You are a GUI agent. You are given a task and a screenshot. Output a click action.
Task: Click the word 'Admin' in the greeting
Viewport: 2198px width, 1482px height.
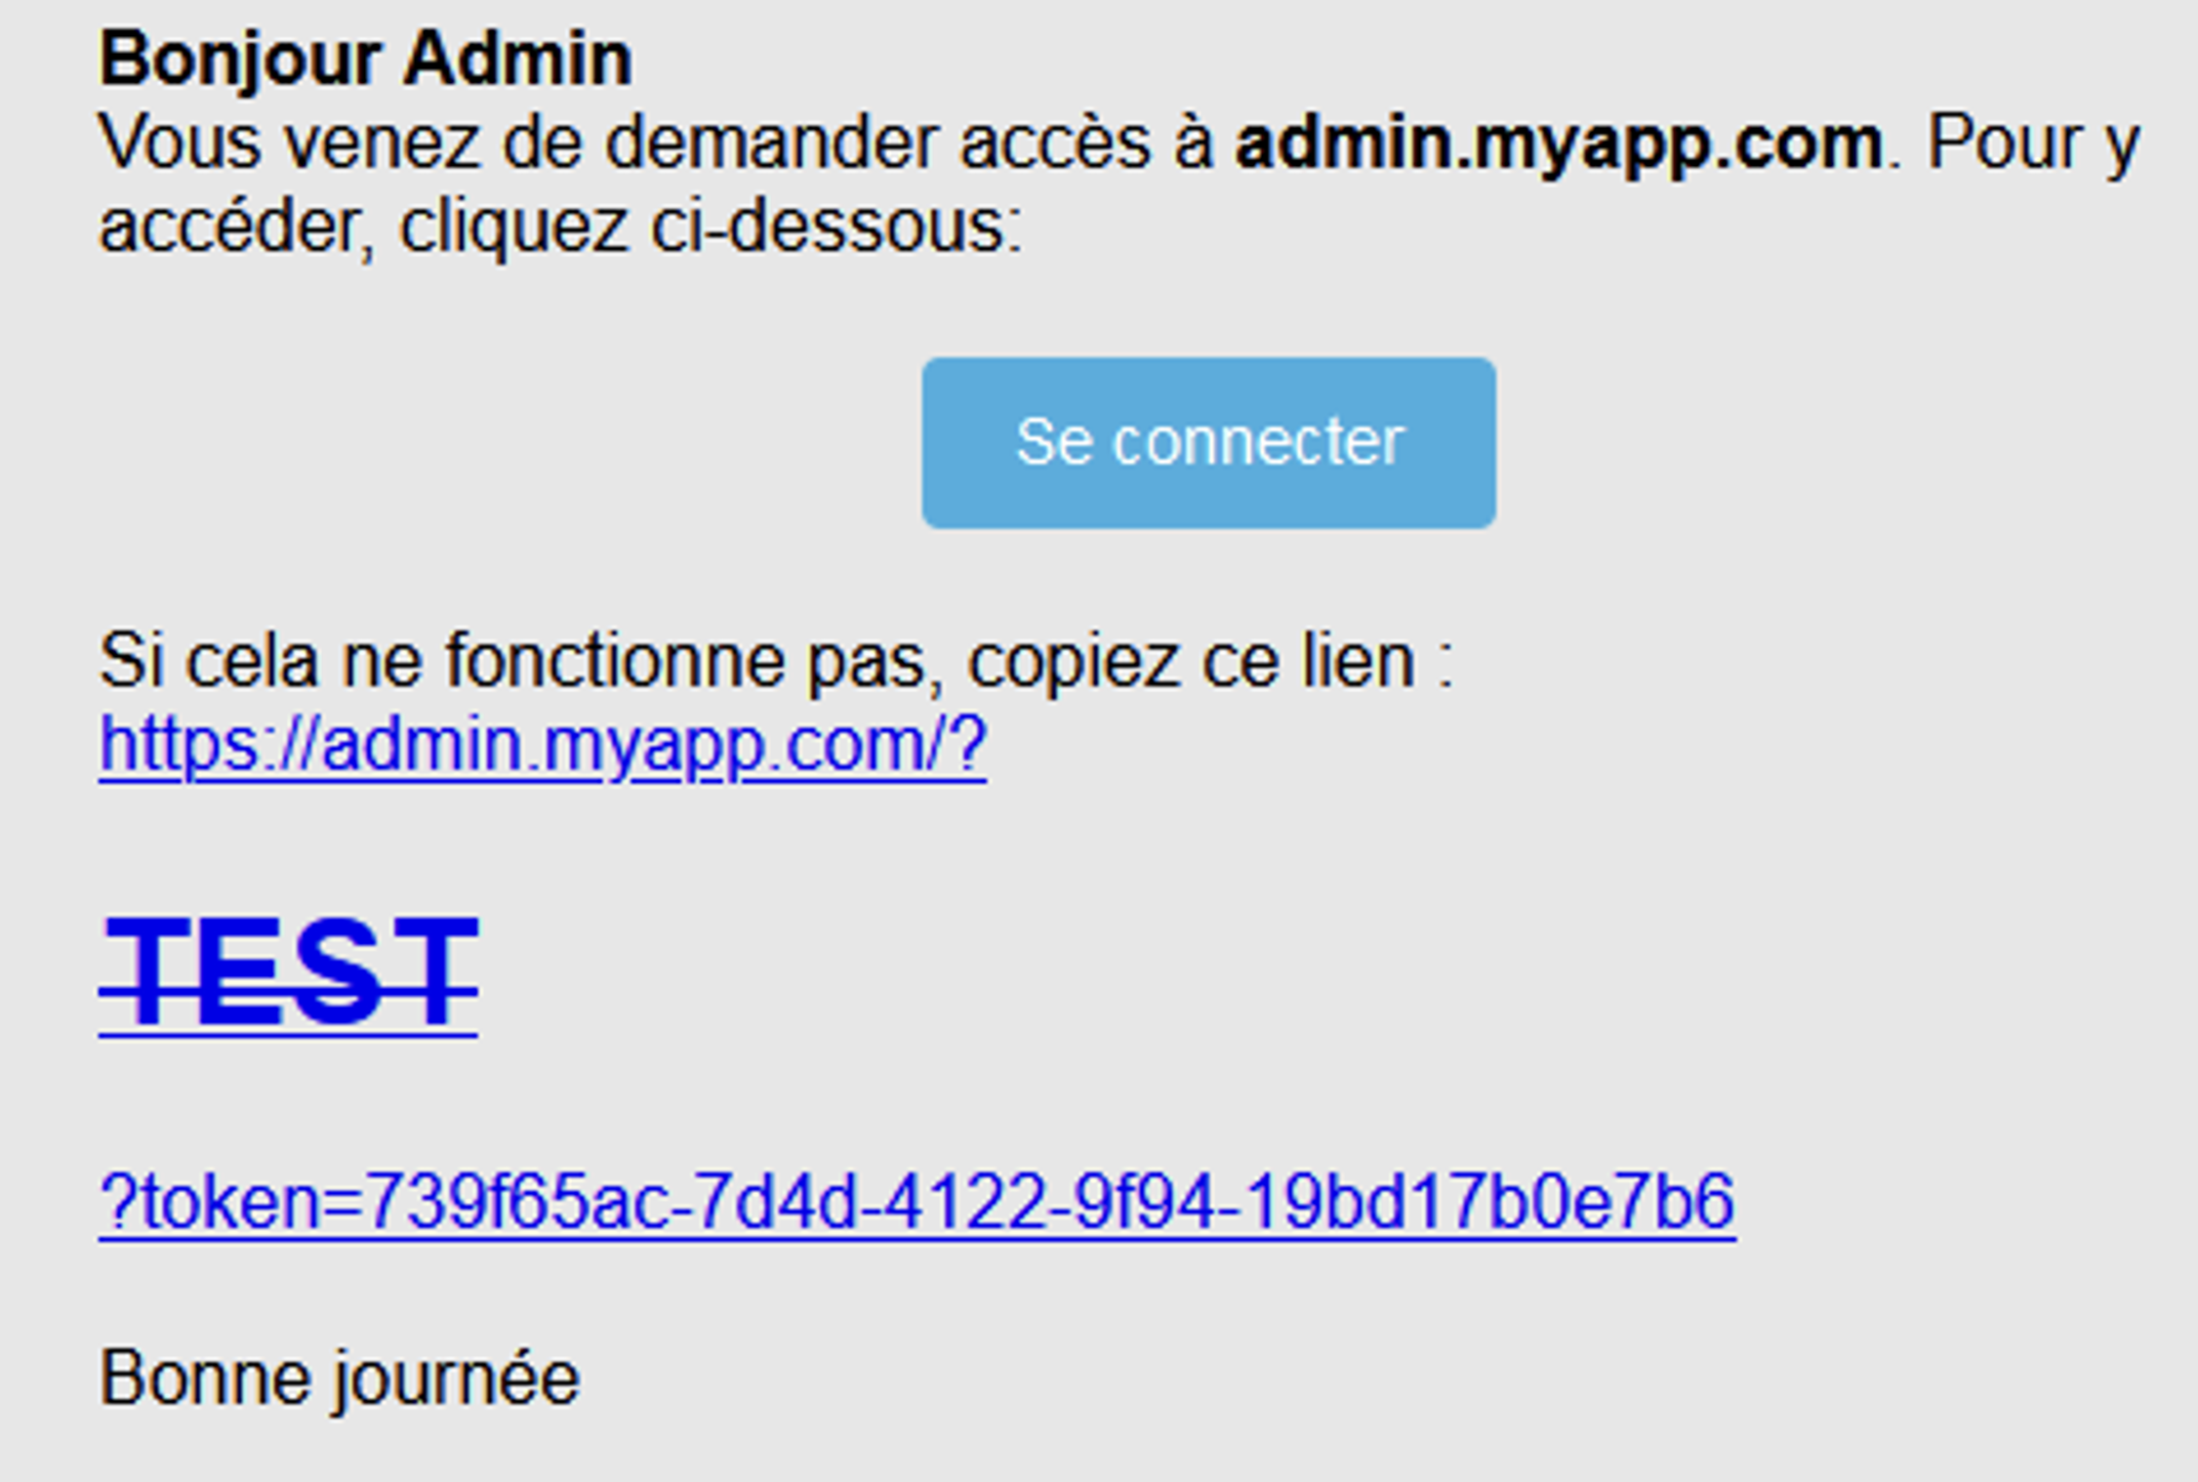pyautogui.click(x=517, y=61)
